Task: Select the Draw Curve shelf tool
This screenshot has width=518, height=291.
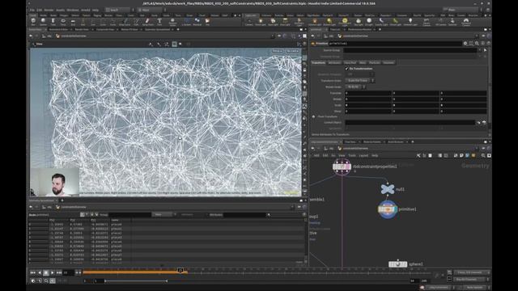Action: pos(125,22)
